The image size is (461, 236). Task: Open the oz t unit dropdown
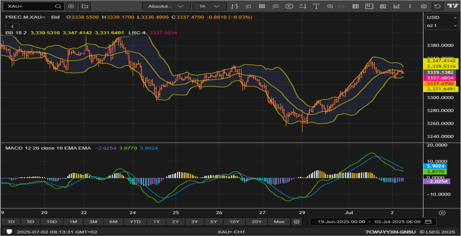coord(442,25)
